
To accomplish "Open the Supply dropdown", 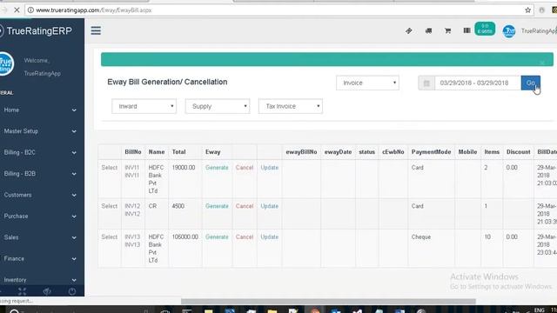I will click(x=218, y=106).
